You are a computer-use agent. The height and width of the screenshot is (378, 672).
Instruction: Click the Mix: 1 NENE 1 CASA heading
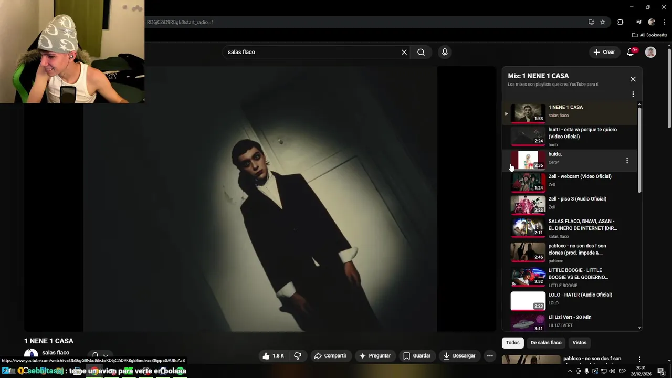tap(538, 76)
